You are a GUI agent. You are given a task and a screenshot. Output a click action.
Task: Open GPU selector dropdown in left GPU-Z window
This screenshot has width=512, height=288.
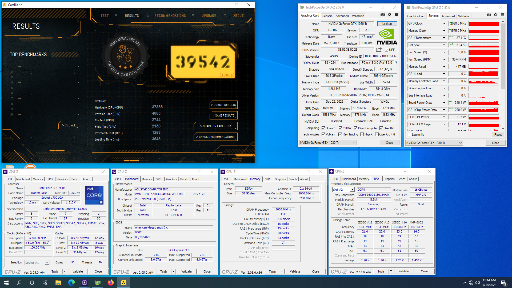click(x=328, y=143)
